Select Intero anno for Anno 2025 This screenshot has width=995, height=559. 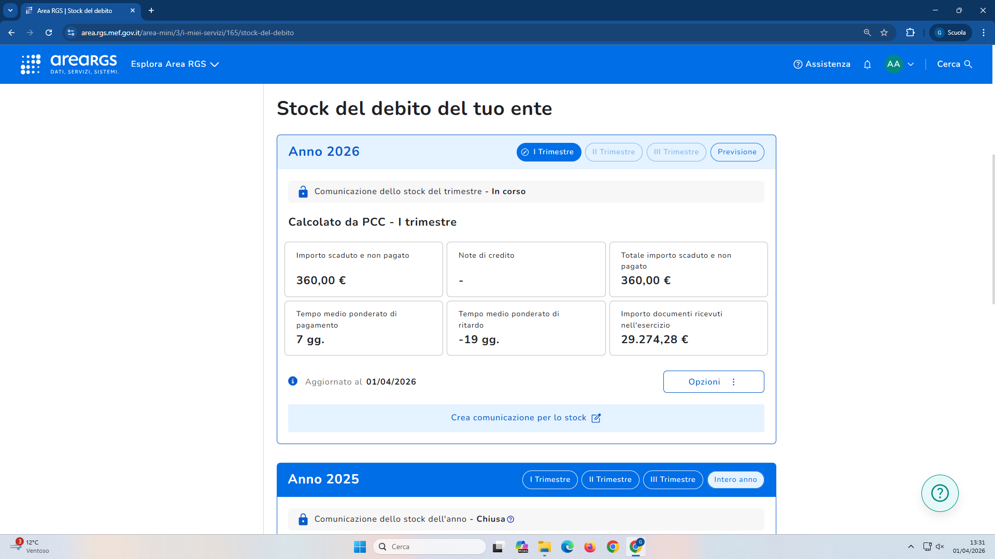pyautogui.click(x=735, y=480)
